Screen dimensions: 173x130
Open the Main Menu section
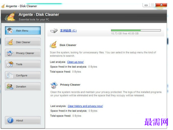pyautogui.click(x=23, y=30)
